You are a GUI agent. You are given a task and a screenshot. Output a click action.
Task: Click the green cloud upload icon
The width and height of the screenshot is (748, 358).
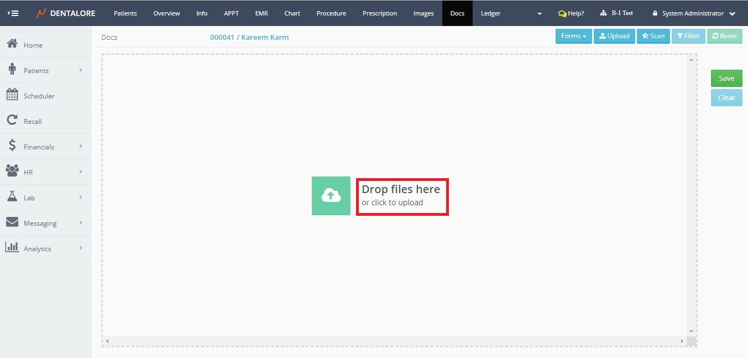331,196
